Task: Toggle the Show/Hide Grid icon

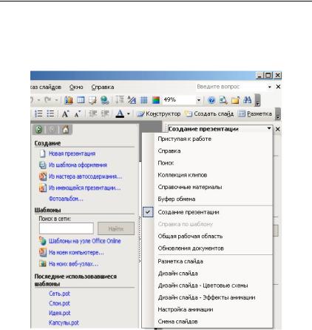Action: point(143,100)
